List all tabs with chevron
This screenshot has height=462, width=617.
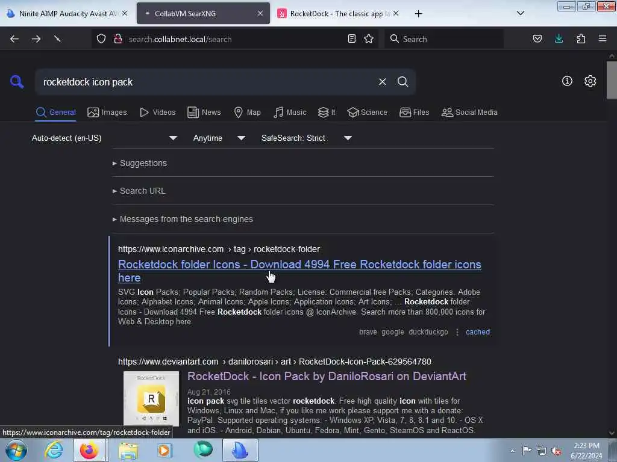(x=520, y=14)
